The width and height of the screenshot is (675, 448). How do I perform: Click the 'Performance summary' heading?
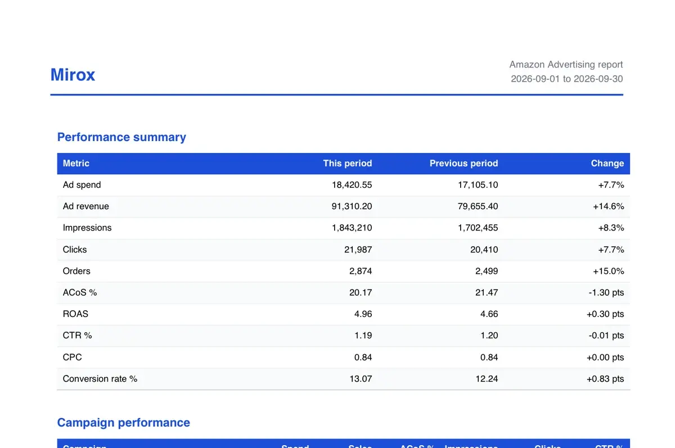click(x=121, y=137)
